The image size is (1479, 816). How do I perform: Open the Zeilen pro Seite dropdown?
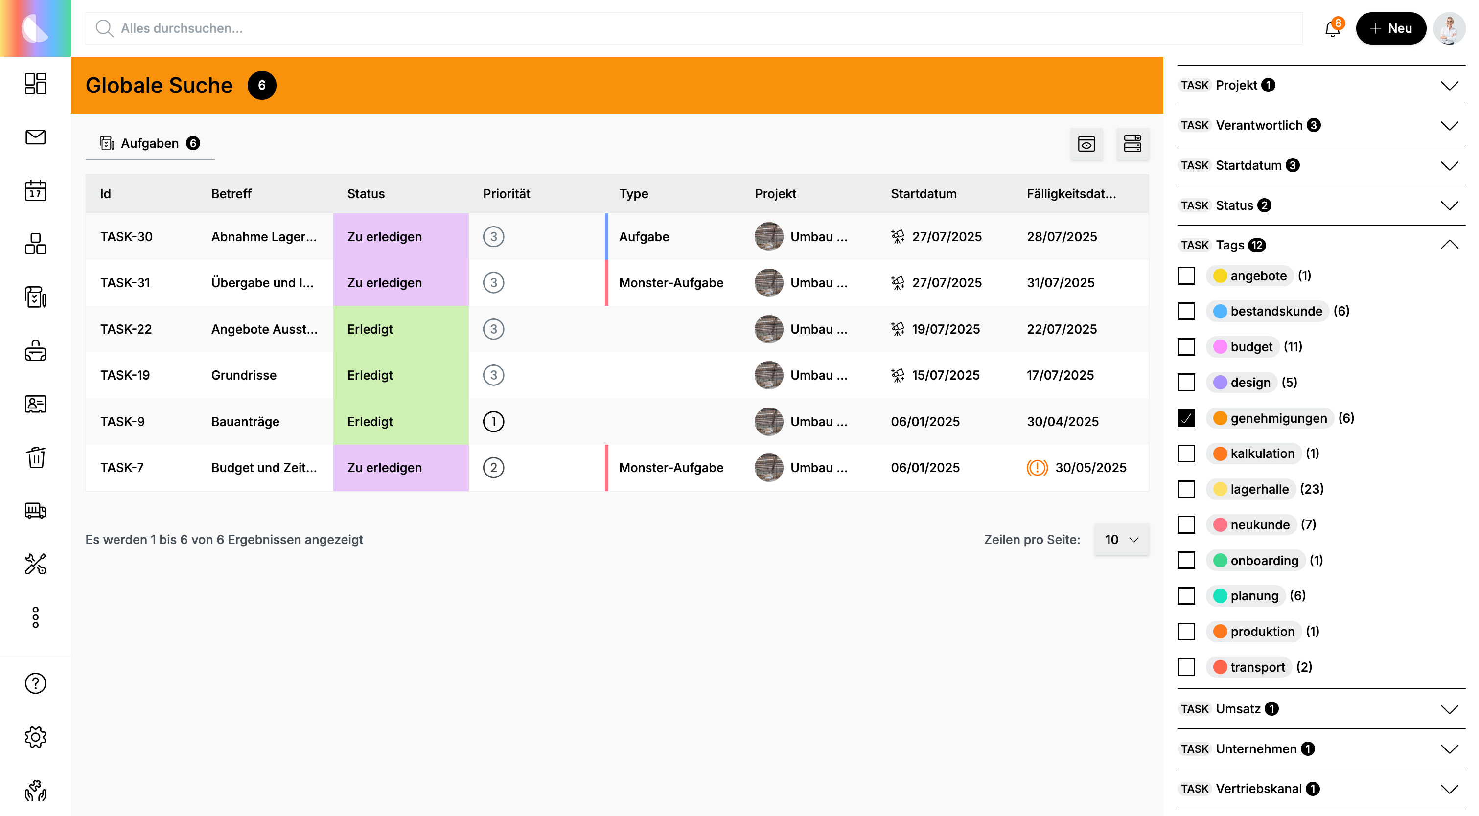pos(1121,540)
